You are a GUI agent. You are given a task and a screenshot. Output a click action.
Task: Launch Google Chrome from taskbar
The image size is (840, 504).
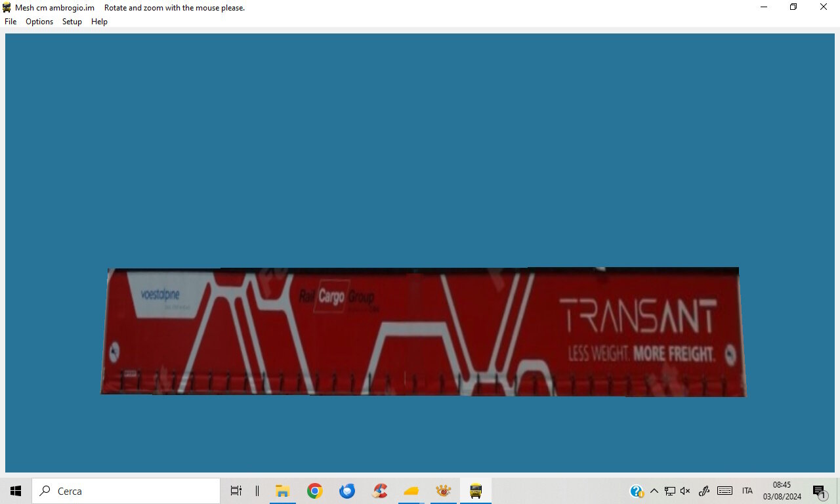pyautogui.click(x=315, y=491)
